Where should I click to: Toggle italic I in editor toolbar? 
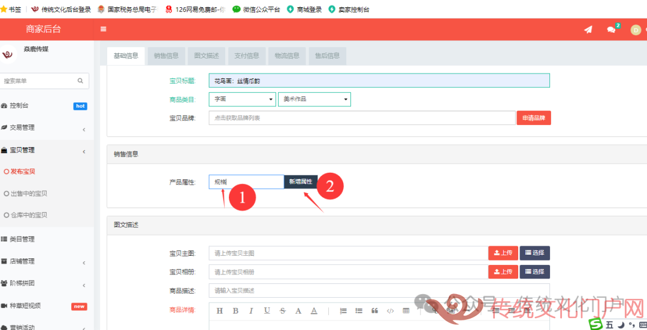251,311
